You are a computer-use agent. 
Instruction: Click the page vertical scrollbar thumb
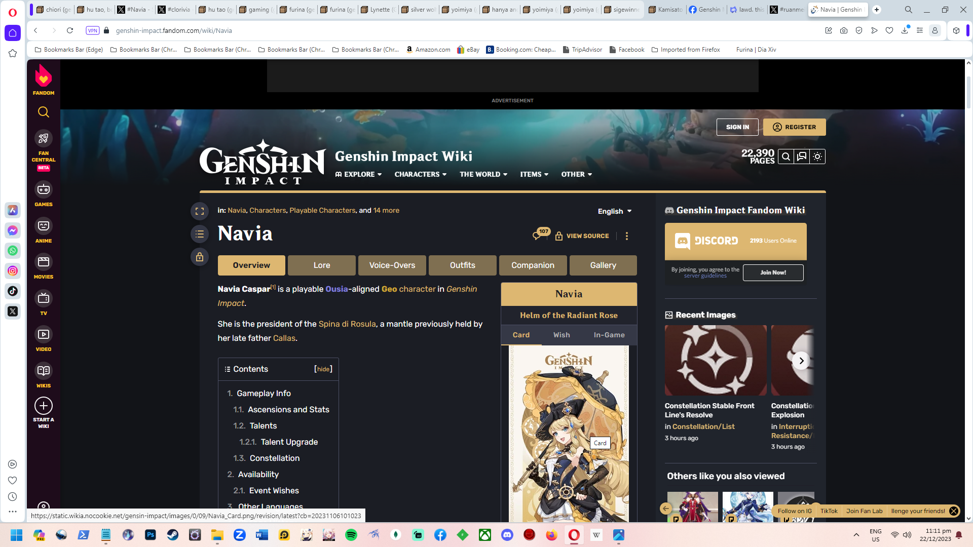tap(968, 91)
